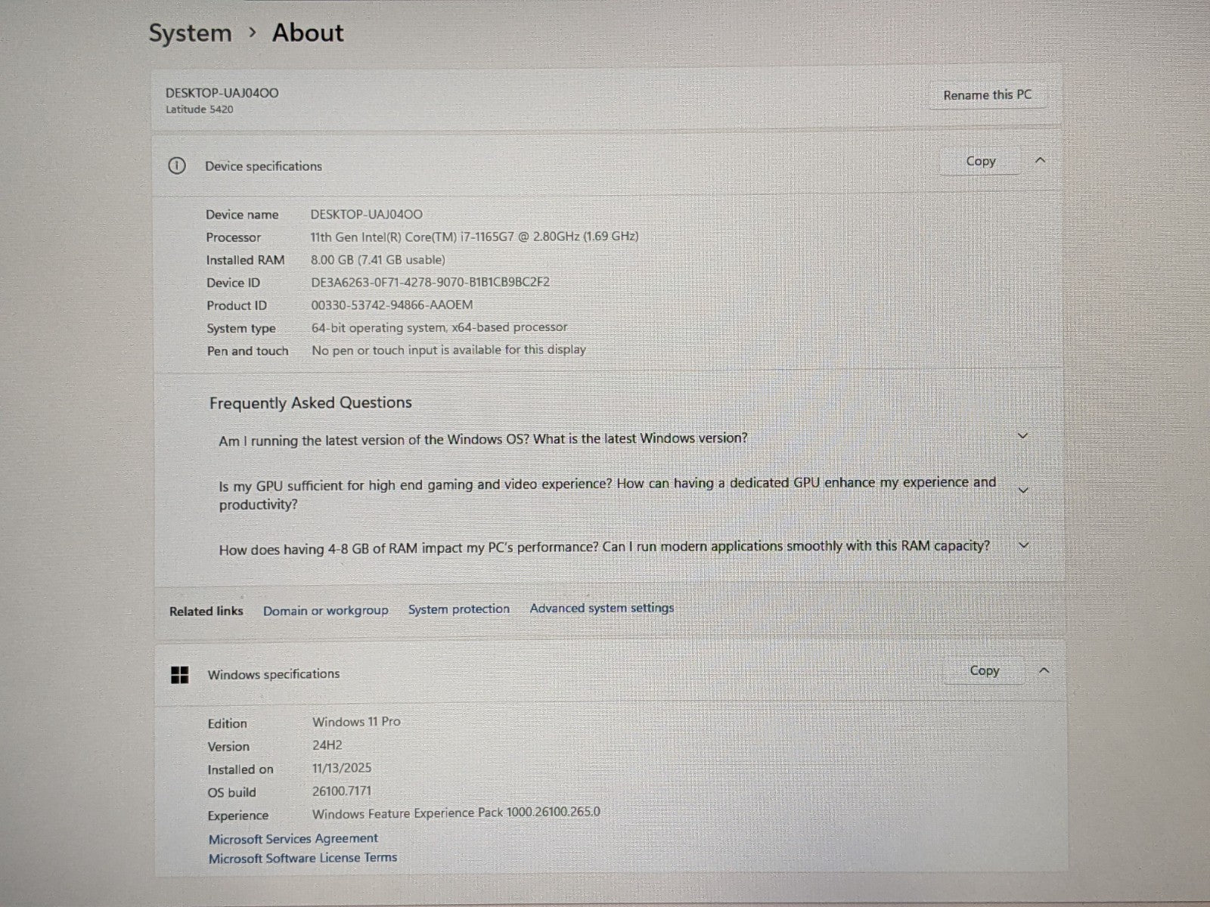The width and height of the screenshot is (1210, 907).
Task: Expand the latest Windows version FAQ
Action: 1022,436
